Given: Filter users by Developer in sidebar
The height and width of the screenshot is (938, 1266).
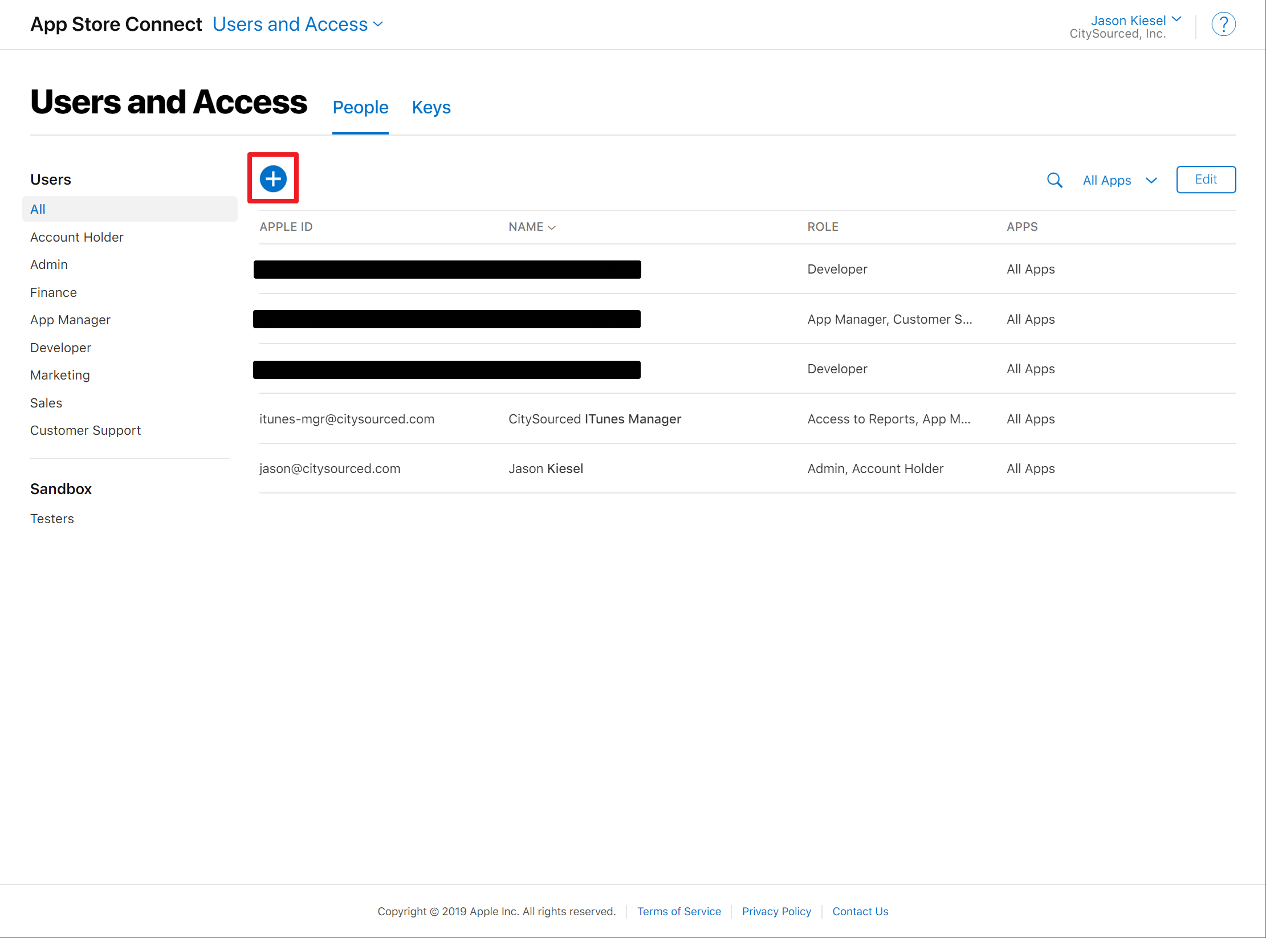Looking at the screenshot, I should point(60,348).
